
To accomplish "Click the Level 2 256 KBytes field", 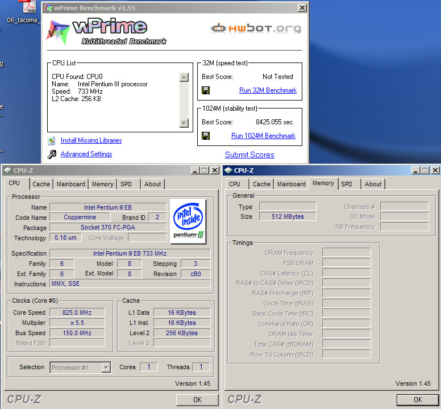I will tap(182, 333).
